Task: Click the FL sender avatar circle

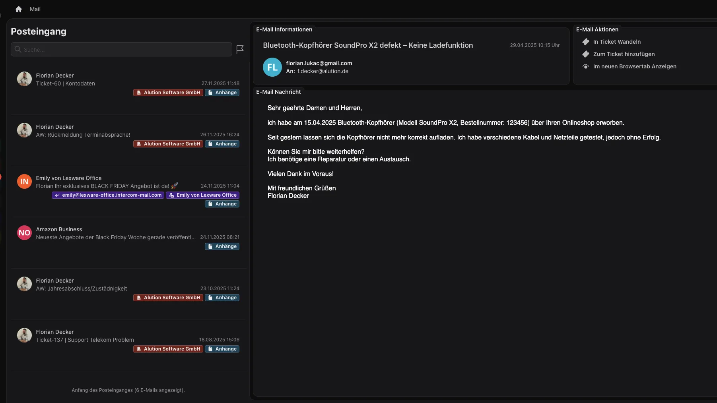Action: tap(272, 67)
